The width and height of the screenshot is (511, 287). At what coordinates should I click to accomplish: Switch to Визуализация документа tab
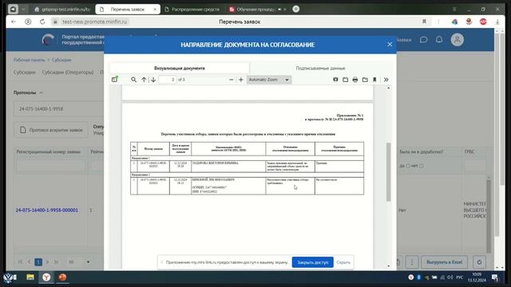click(179, 68)
